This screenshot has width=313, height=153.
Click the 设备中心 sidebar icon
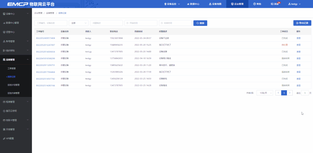coord(4,14)
